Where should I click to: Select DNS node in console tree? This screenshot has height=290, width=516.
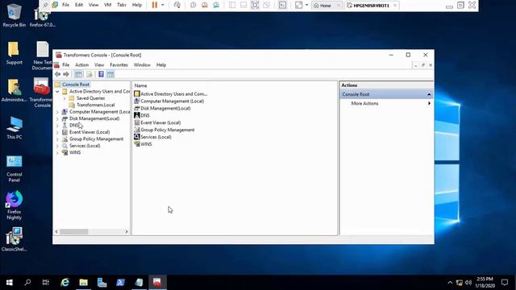coord(73,126)
